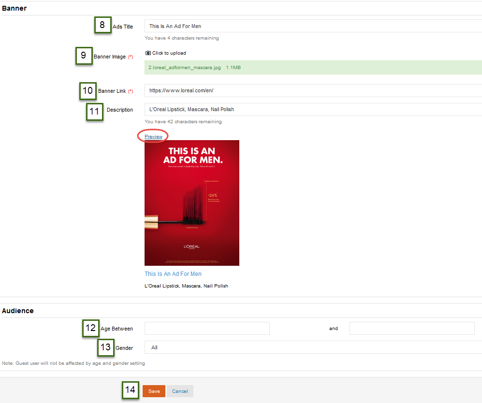
Task: Open the Gender dropdown
Action: pyautogui.click(x=313, y=347)
